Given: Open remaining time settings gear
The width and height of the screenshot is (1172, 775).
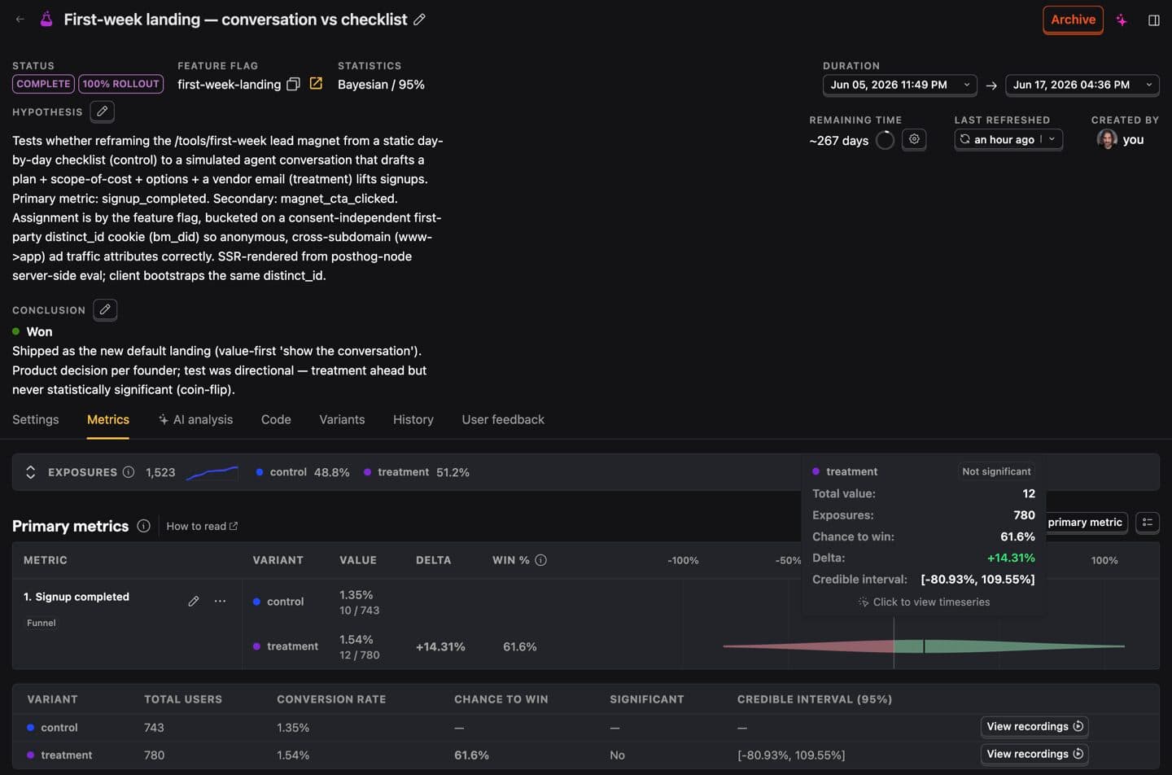Looking at the screenshot, I should [x=914, y=139].
